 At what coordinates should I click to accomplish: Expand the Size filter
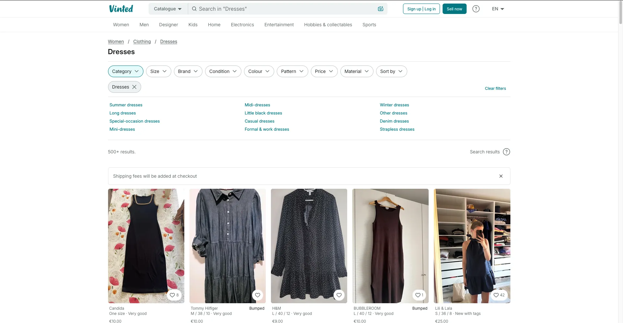(159, 71)
